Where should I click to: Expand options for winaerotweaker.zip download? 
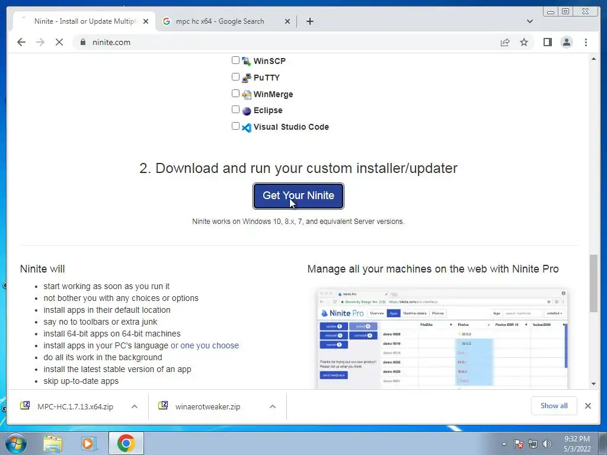(x=273, y=406)
